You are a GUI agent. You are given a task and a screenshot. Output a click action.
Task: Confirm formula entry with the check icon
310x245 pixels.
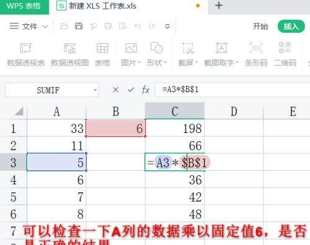pos(131,90)
